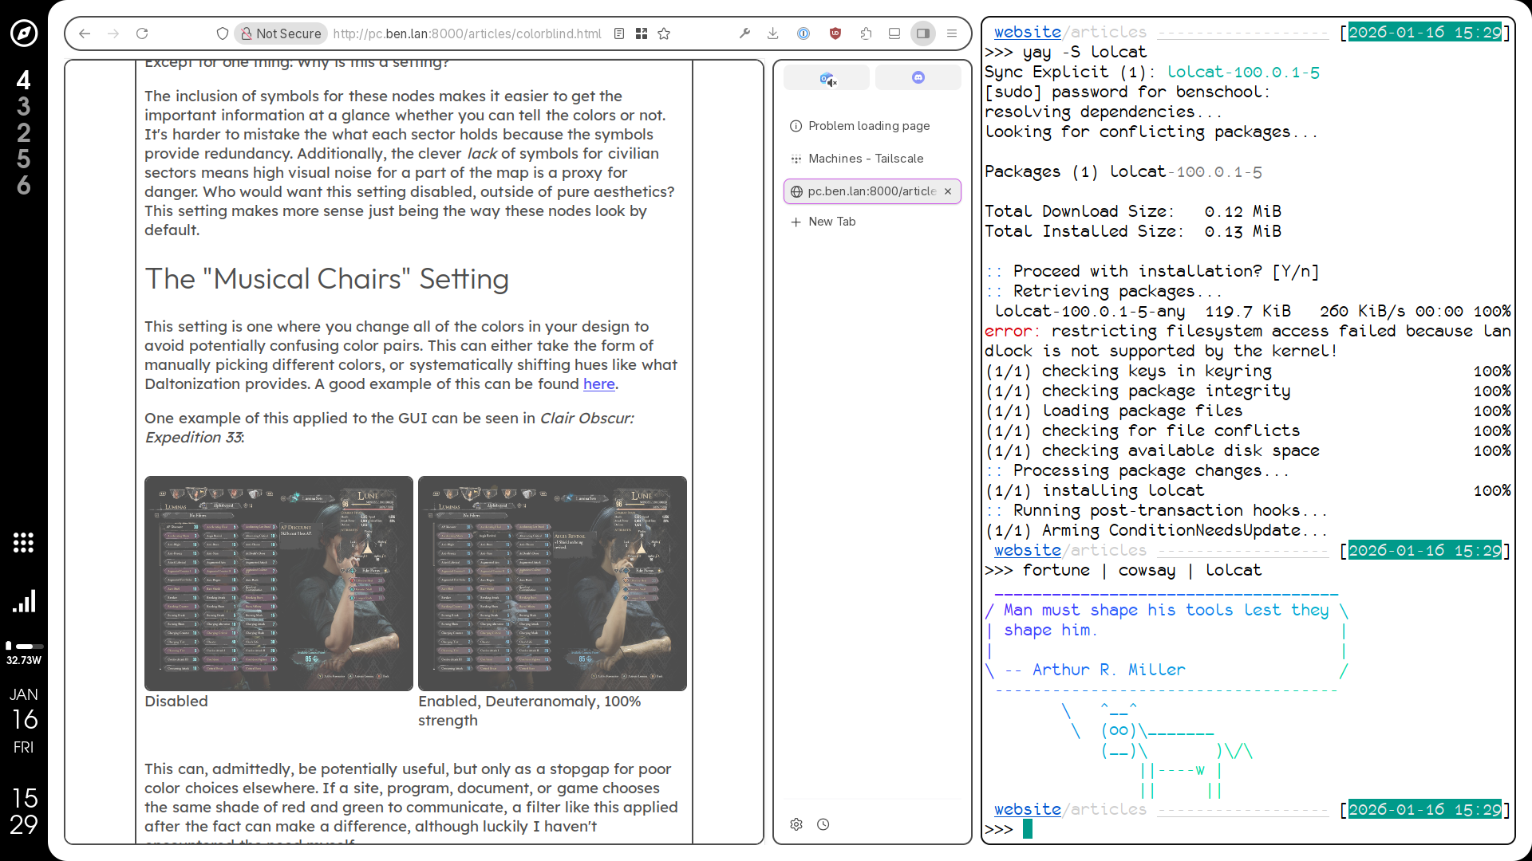Image resolution: width=1532 pixels, height=861 pixels.
Task: Open the 'Disabled' comparison screenshot thumbnail
Action: pyautogui.click(x=278, y=583)
